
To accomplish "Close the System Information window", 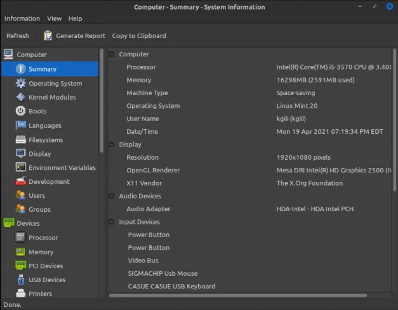I will (389, 6).
